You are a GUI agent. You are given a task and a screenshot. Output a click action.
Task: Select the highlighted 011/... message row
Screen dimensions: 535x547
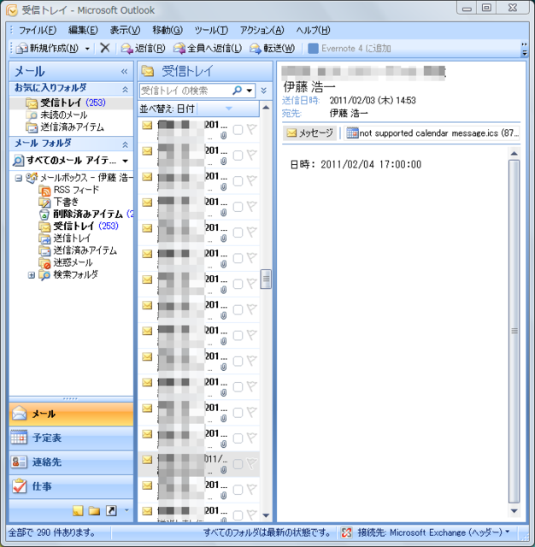click(x=199, y=464)
